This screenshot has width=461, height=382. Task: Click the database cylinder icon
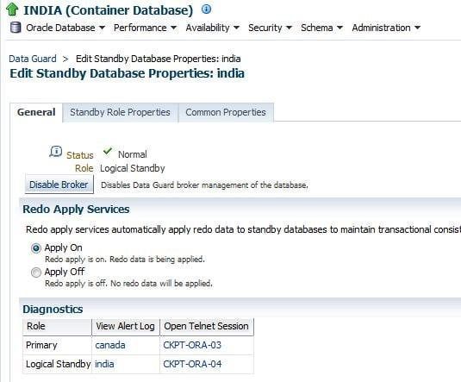point(16,28)
